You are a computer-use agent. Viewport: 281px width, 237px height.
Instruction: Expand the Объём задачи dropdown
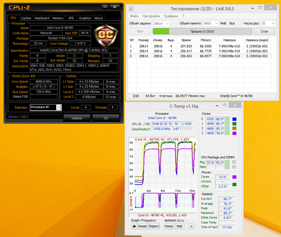click(x=168, y=24)
